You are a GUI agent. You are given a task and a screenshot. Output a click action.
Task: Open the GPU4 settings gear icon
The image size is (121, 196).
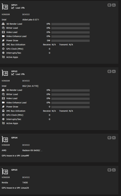point(109,138)
